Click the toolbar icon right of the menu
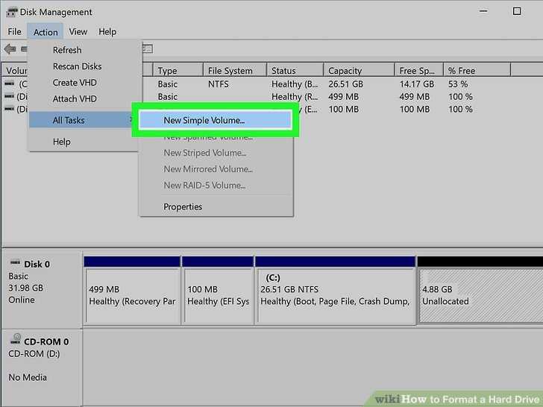The image size is (543, 407). [x=148, y=48]
